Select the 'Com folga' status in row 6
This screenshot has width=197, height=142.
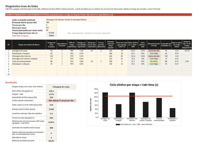(154, 64)
